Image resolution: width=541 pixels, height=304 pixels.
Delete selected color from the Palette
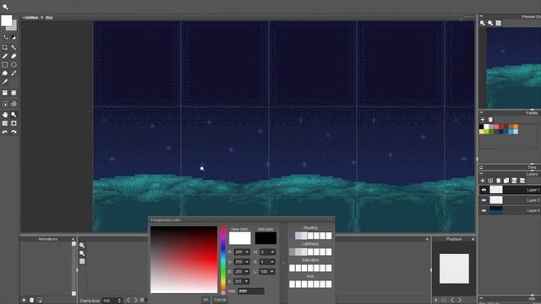point(490,120)
